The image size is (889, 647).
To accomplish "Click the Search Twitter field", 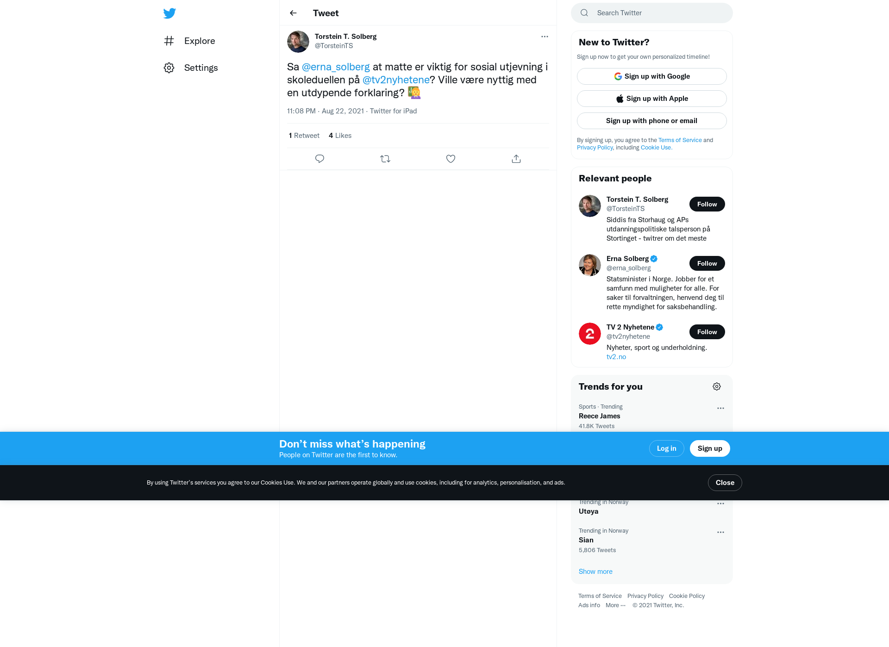I will pos(652,13).
